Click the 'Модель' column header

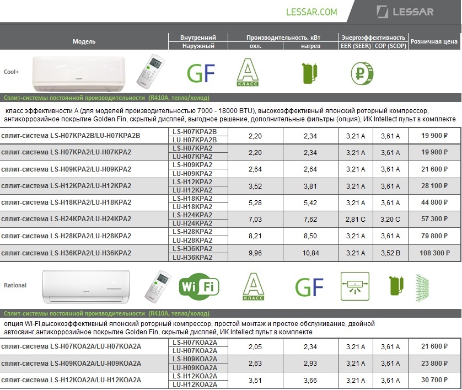(x=84, y=41)
